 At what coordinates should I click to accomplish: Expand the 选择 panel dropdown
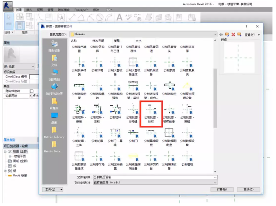click(x=9, y=32)
